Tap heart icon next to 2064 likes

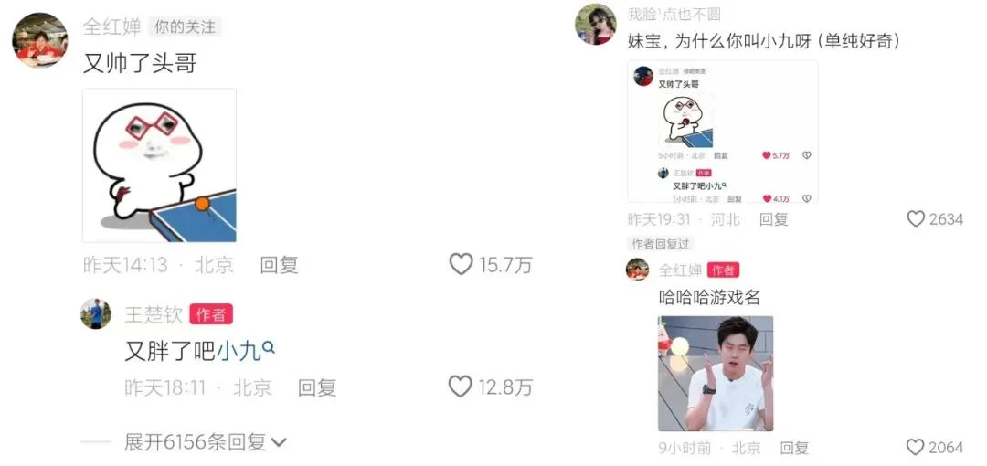click(915, 447)
